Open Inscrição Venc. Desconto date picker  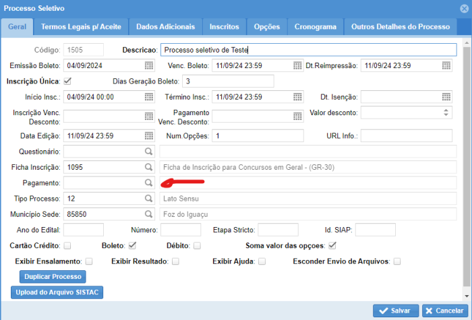pyautogui.click(x=148, y=116)
